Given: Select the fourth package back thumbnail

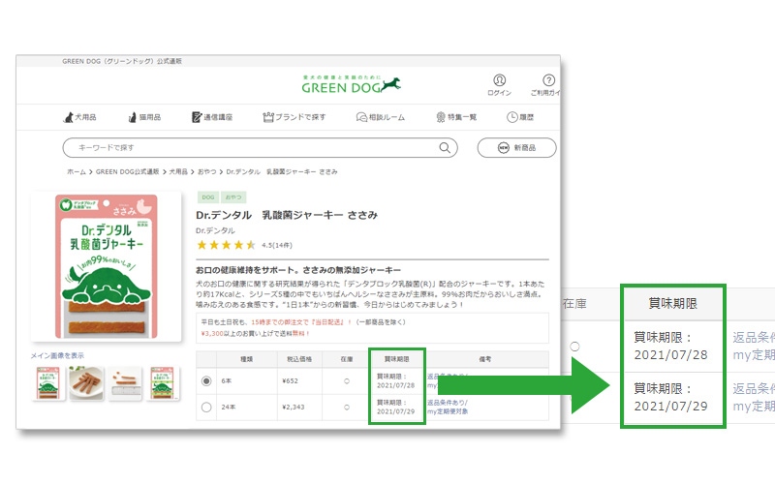Looking at the screenshot, I should coord(163,383).
